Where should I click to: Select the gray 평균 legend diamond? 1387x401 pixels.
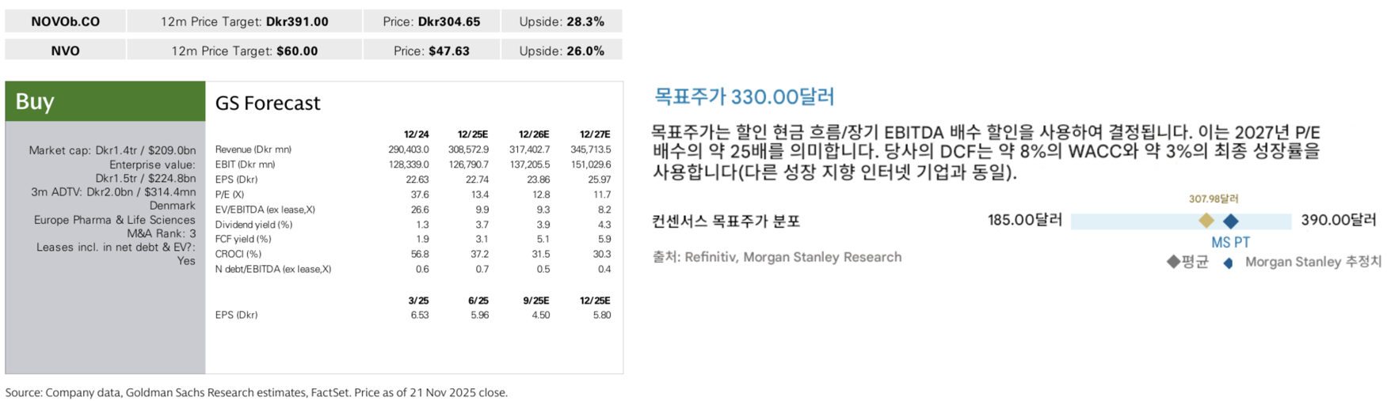[1173, 262]
